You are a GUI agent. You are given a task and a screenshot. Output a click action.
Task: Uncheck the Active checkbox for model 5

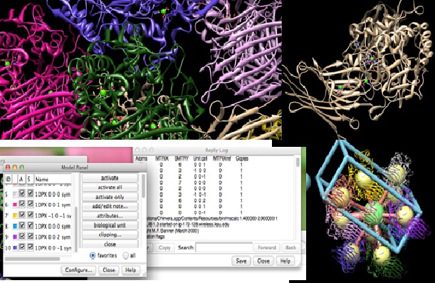click(22, 193)
